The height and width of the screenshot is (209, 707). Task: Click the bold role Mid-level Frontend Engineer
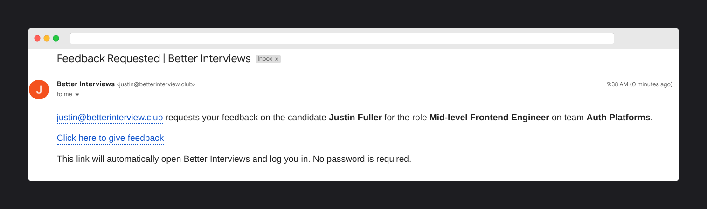489,118
